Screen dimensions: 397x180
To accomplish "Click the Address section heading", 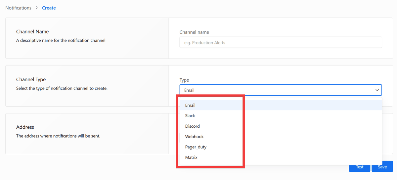I will click(25, 127).
